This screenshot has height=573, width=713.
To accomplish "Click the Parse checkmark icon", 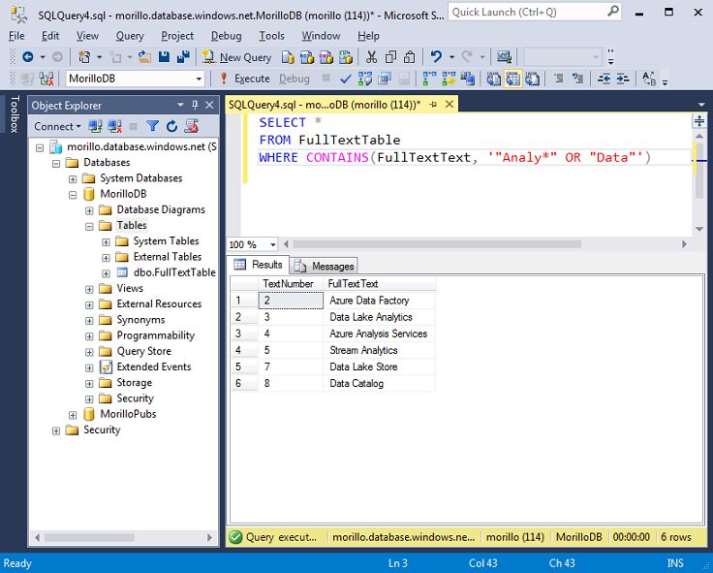I will [x=346, y=80].
